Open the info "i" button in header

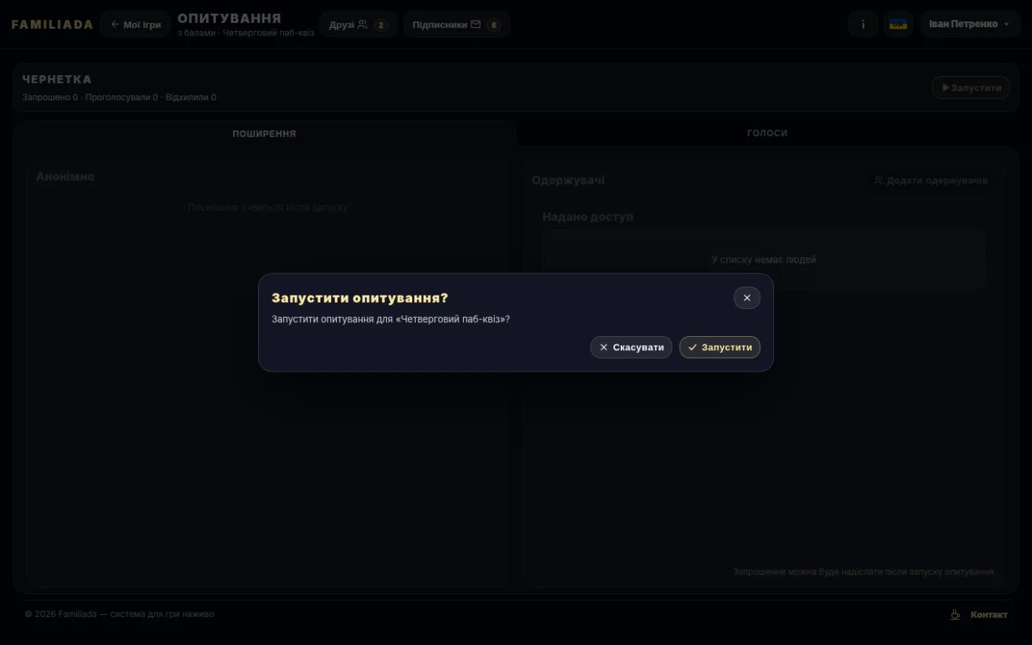pyautogui.click(x=863, y=24)
